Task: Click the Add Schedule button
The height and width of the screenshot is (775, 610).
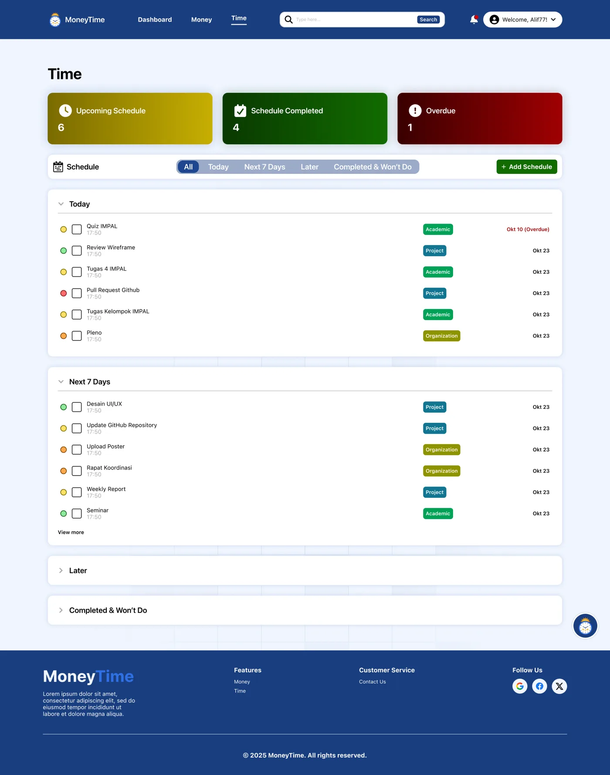Action: coord(527,167)
